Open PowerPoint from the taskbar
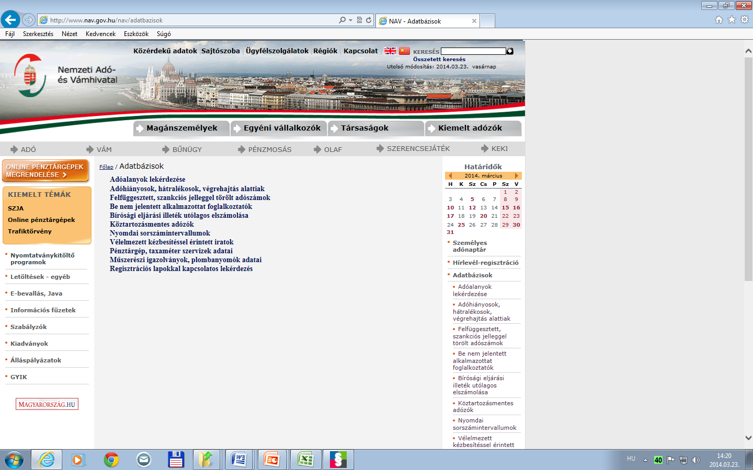 click(272, 460)
